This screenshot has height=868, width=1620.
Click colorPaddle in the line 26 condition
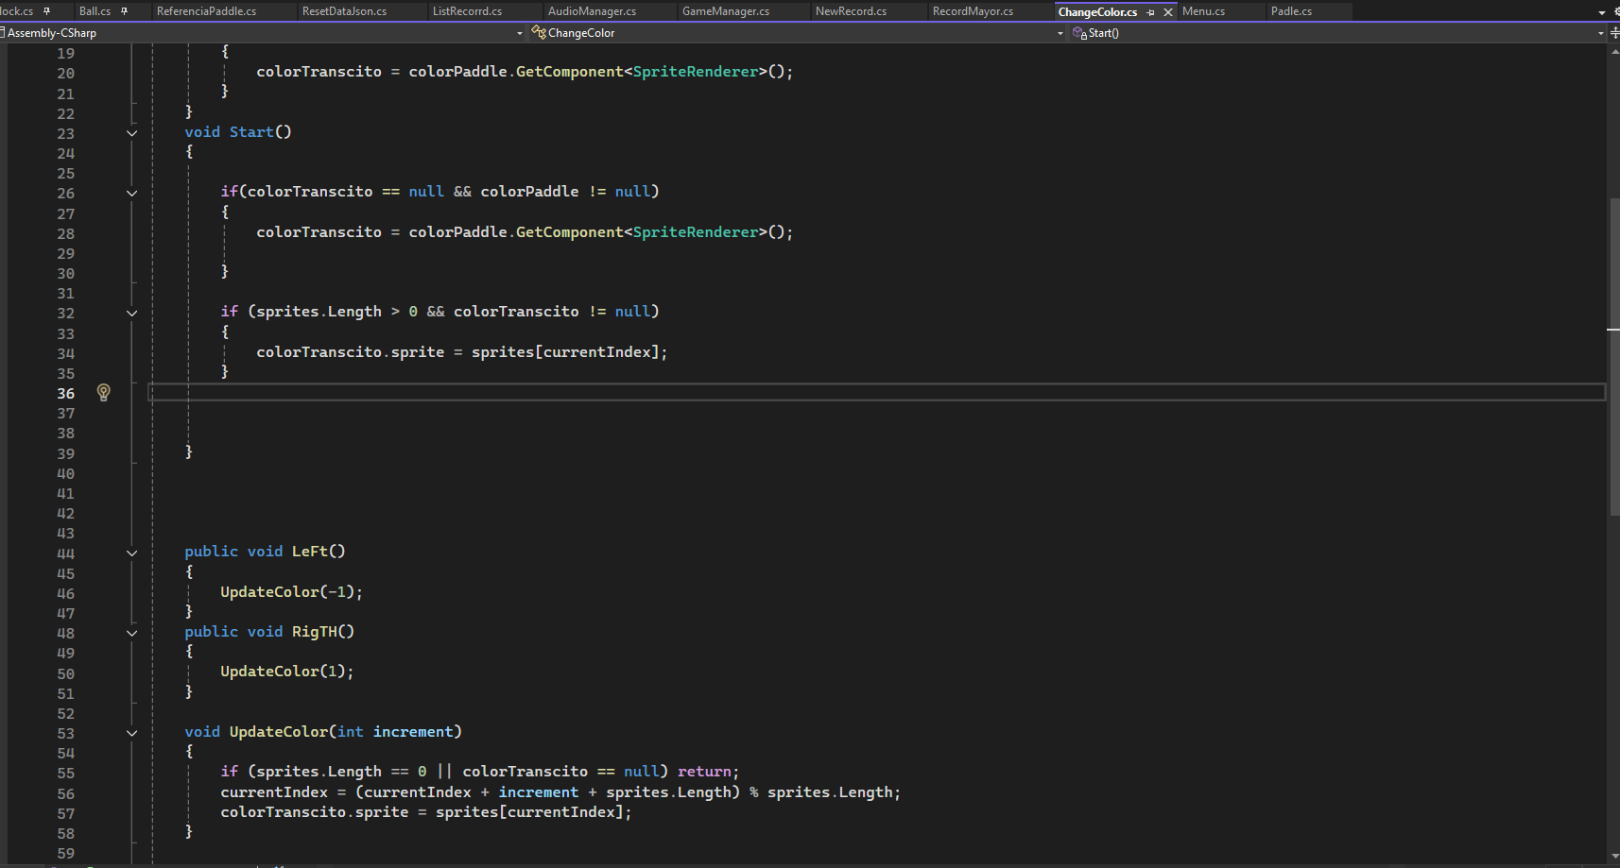[x=529, y=192]
